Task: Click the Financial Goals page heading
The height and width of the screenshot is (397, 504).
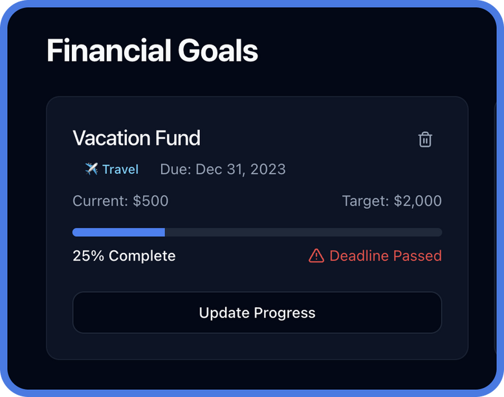Action: coord(152,50)
